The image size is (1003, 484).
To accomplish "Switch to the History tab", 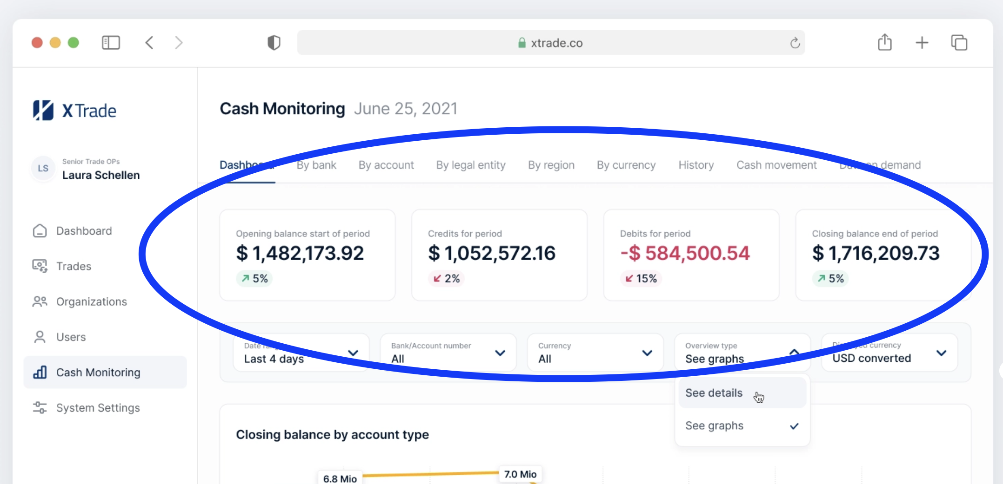I will [x=696, y=165].
